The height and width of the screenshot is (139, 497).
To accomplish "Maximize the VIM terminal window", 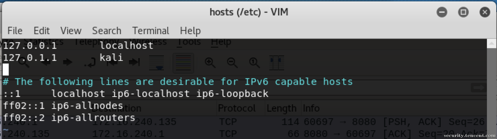I will click(463, 12).
